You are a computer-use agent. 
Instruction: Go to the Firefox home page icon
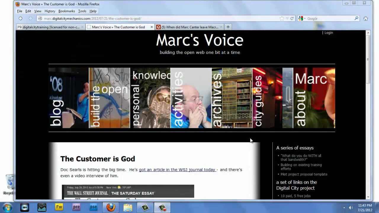click(366, 18)
